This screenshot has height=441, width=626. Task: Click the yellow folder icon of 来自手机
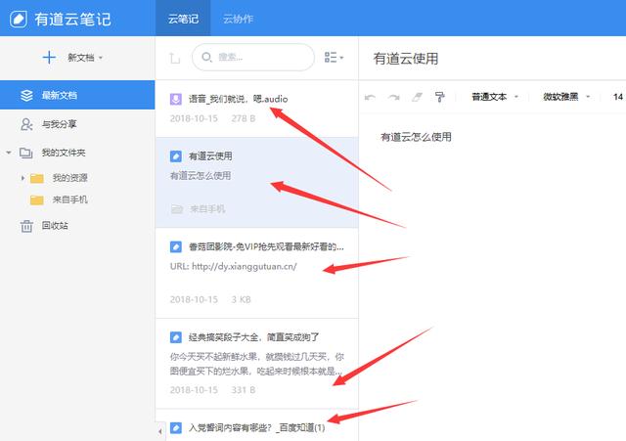[37, 199]
